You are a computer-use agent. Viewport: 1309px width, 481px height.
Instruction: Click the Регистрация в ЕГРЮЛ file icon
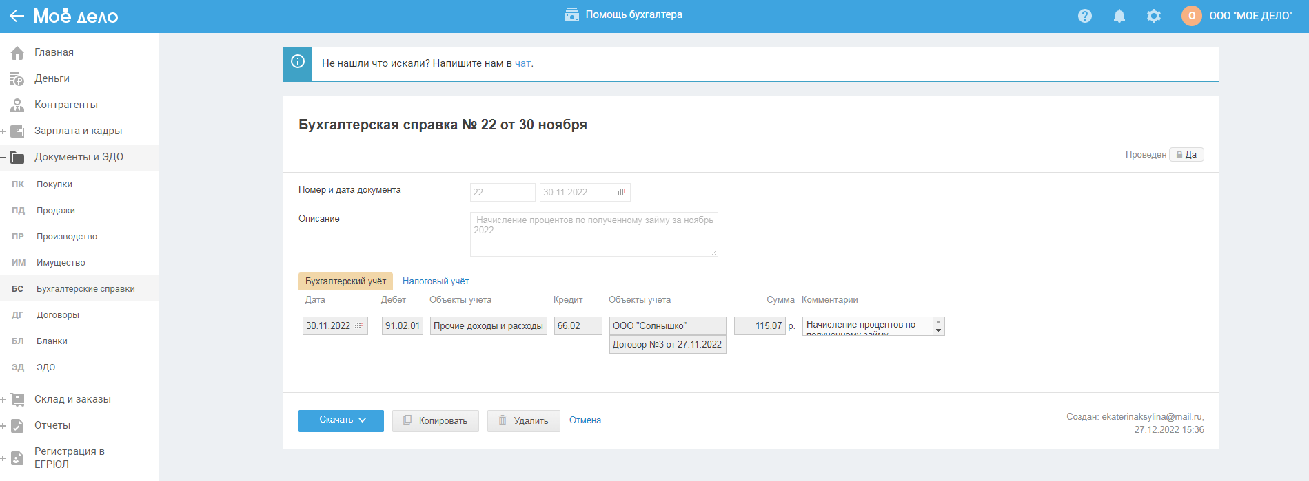pos(17,458)
